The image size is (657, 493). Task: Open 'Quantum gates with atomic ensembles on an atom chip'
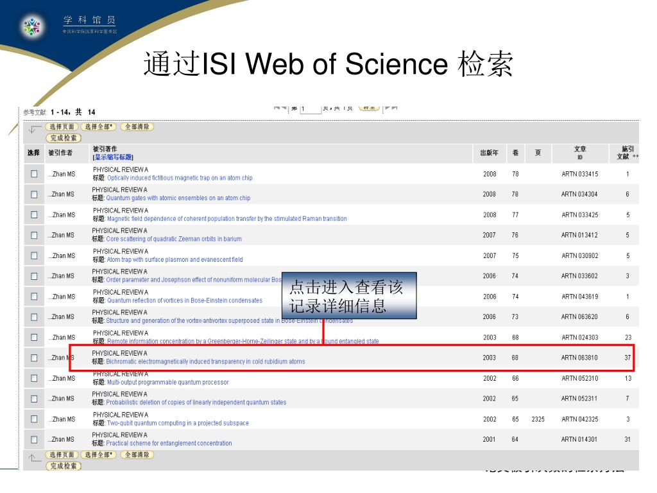178,198
